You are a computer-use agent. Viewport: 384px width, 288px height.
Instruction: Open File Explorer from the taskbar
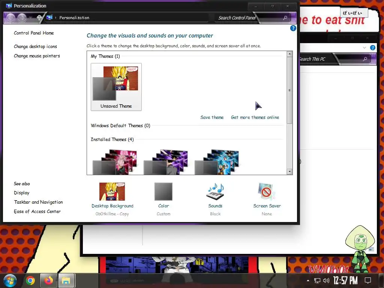coord(66,280)
